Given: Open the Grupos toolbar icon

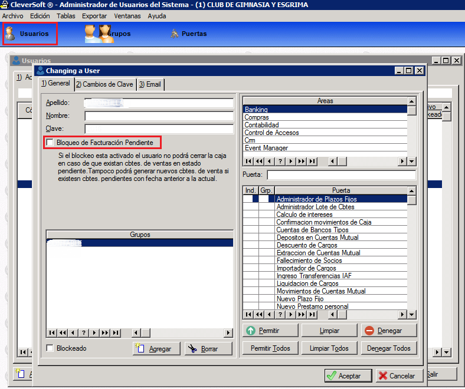Looking at the screenshot, I should 107,34.
